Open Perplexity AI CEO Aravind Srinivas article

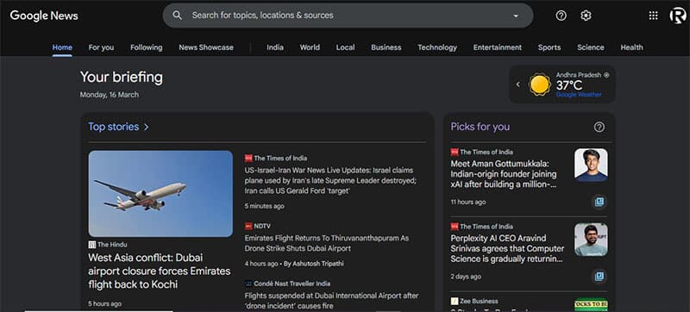[x=507, y=249]
